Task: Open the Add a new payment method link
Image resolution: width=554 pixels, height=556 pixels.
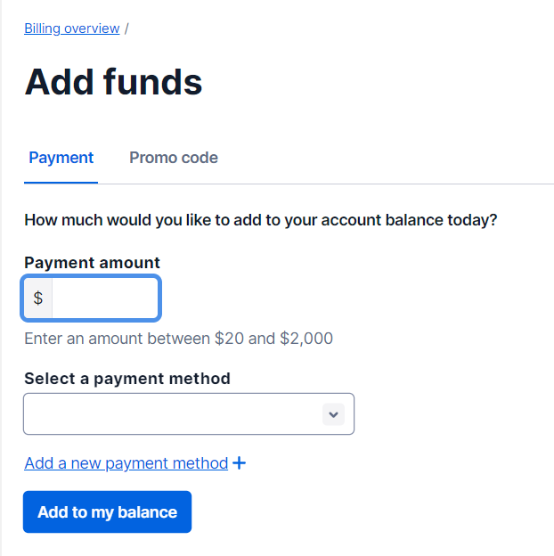Action: [126, 463]
